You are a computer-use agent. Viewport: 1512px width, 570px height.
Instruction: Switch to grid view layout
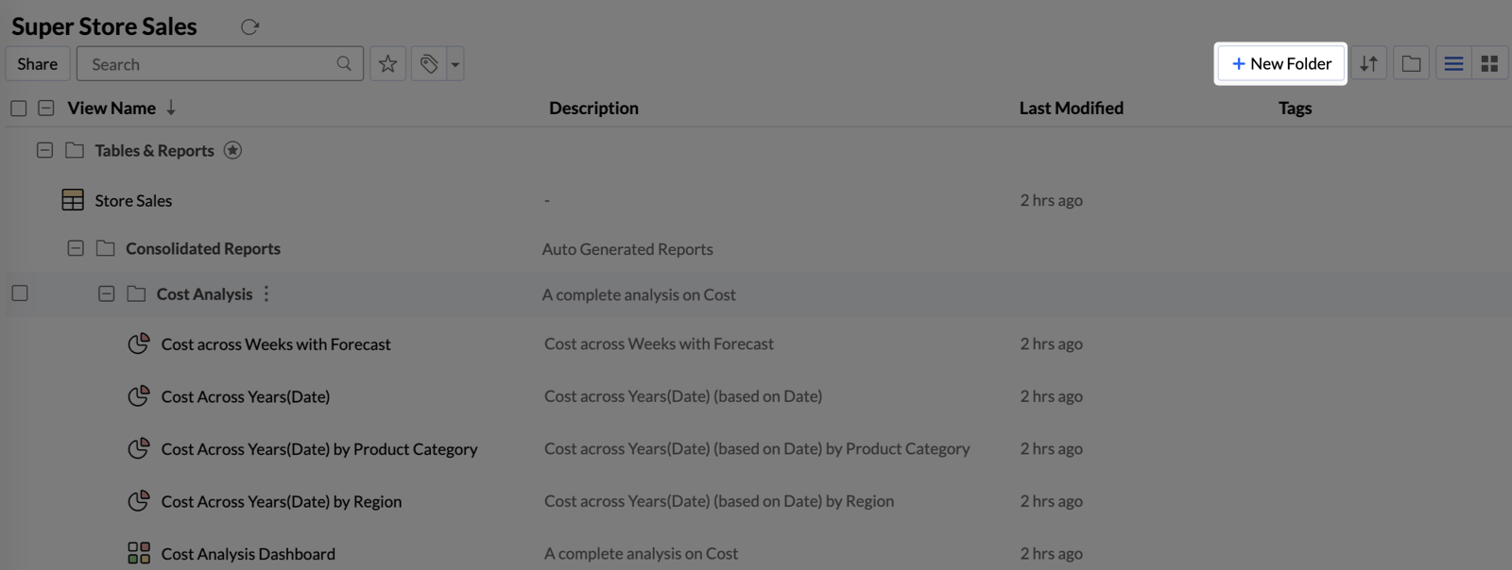pos(1489,64)
